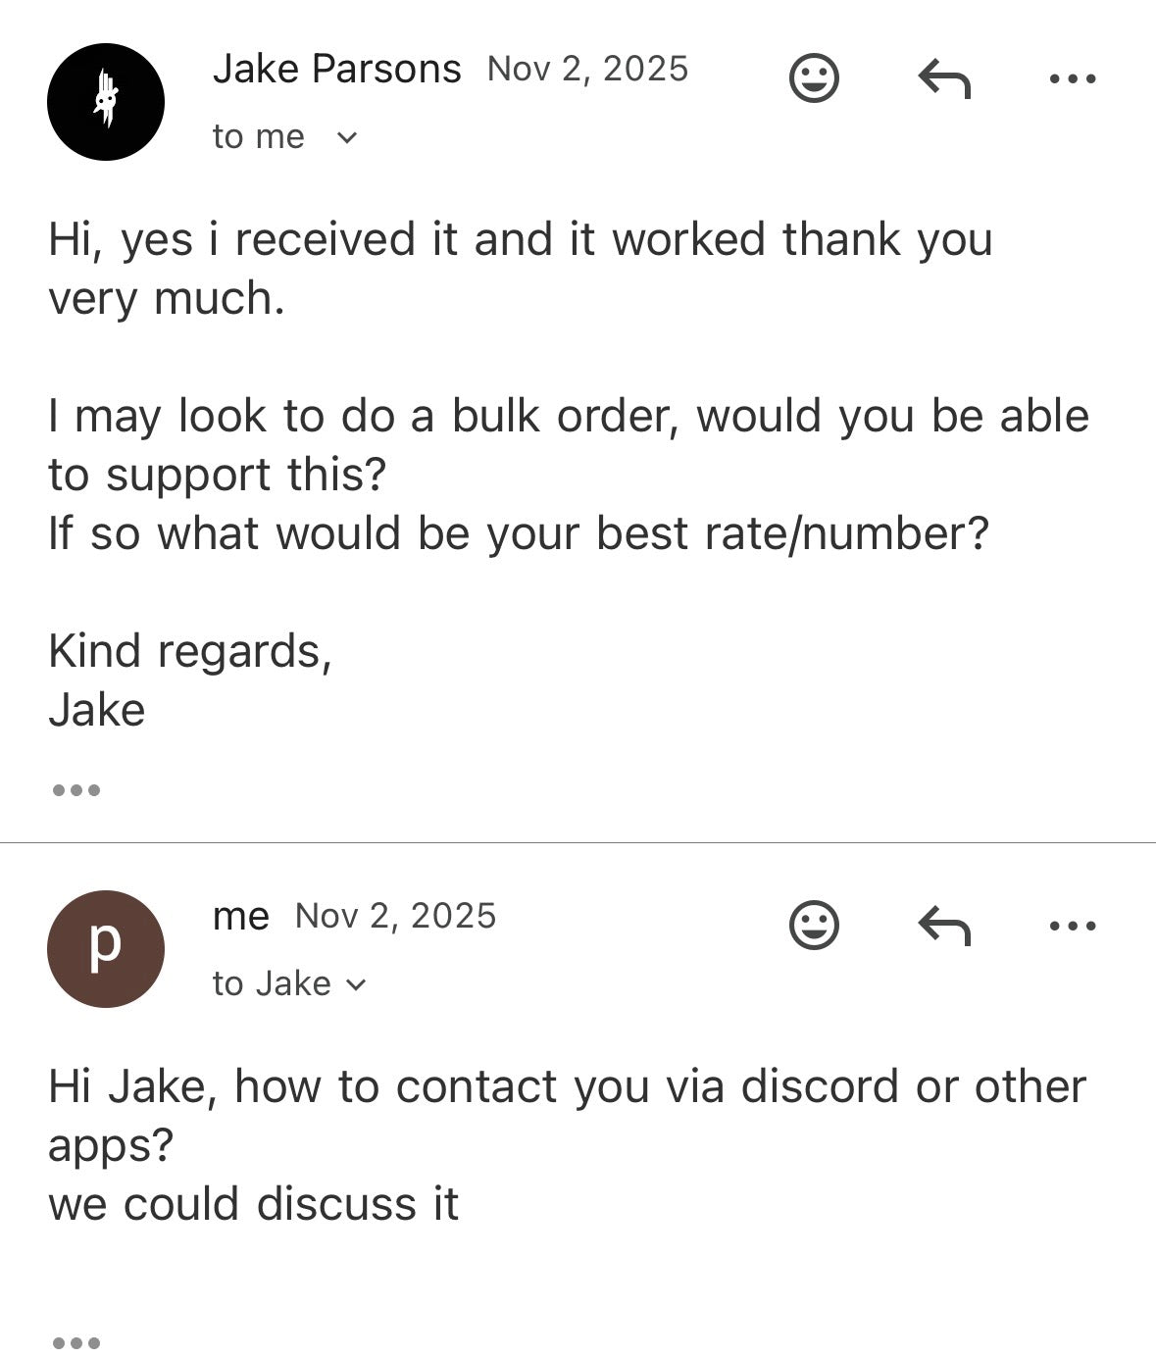Tap Jake Parsons' black profile avatar
Screen dimensions: 1156x1358
point(106,102)
